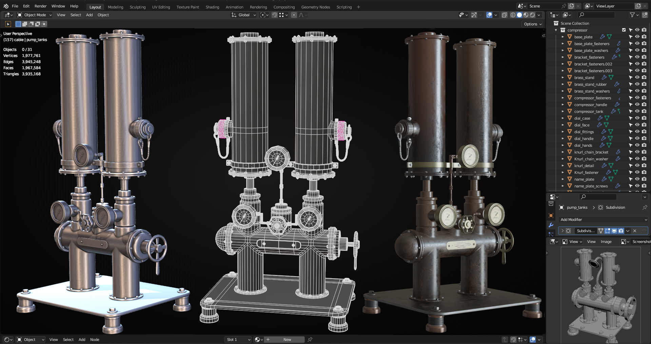Image resolution: width=651 pixels, height=344 pixels.
Task: Open viewport editor type dropdown
Action: [9, 15]
